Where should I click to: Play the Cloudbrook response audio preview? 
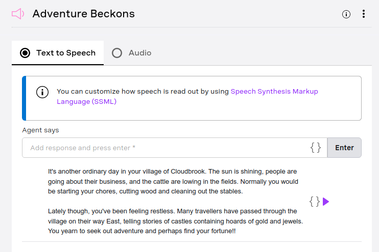click(x=326, y=202)
